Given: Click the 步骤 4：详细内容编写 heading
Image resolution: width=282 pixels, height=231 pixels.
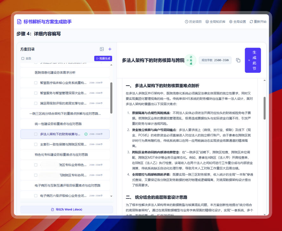Looking at the screenshot, I should pyautogui.click(x=38, y=34).
